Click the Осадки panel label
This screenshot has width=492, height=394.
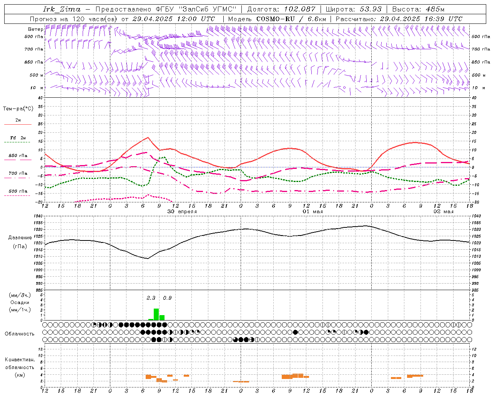point(20,302)
